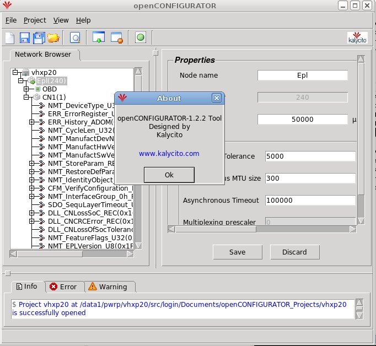The image size is (376, 346).
Task: Click the green OBD chip icon
Action: 37,89
